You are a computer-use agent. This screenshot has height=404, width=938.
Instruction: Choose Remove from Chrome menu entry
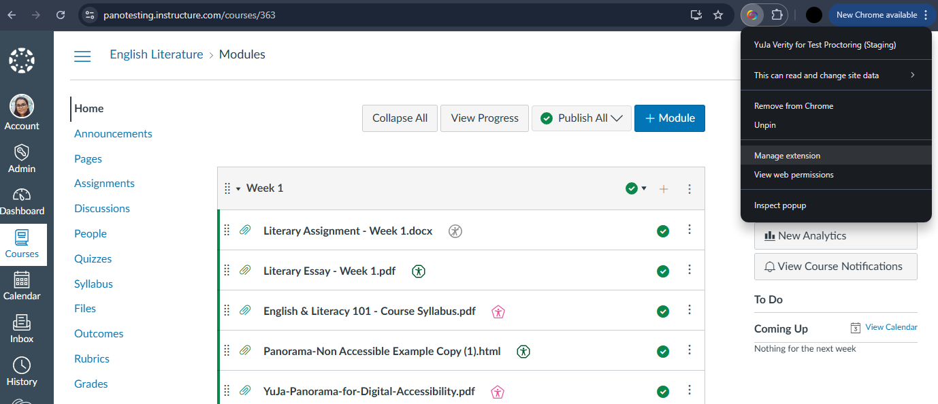coord(794,106)
